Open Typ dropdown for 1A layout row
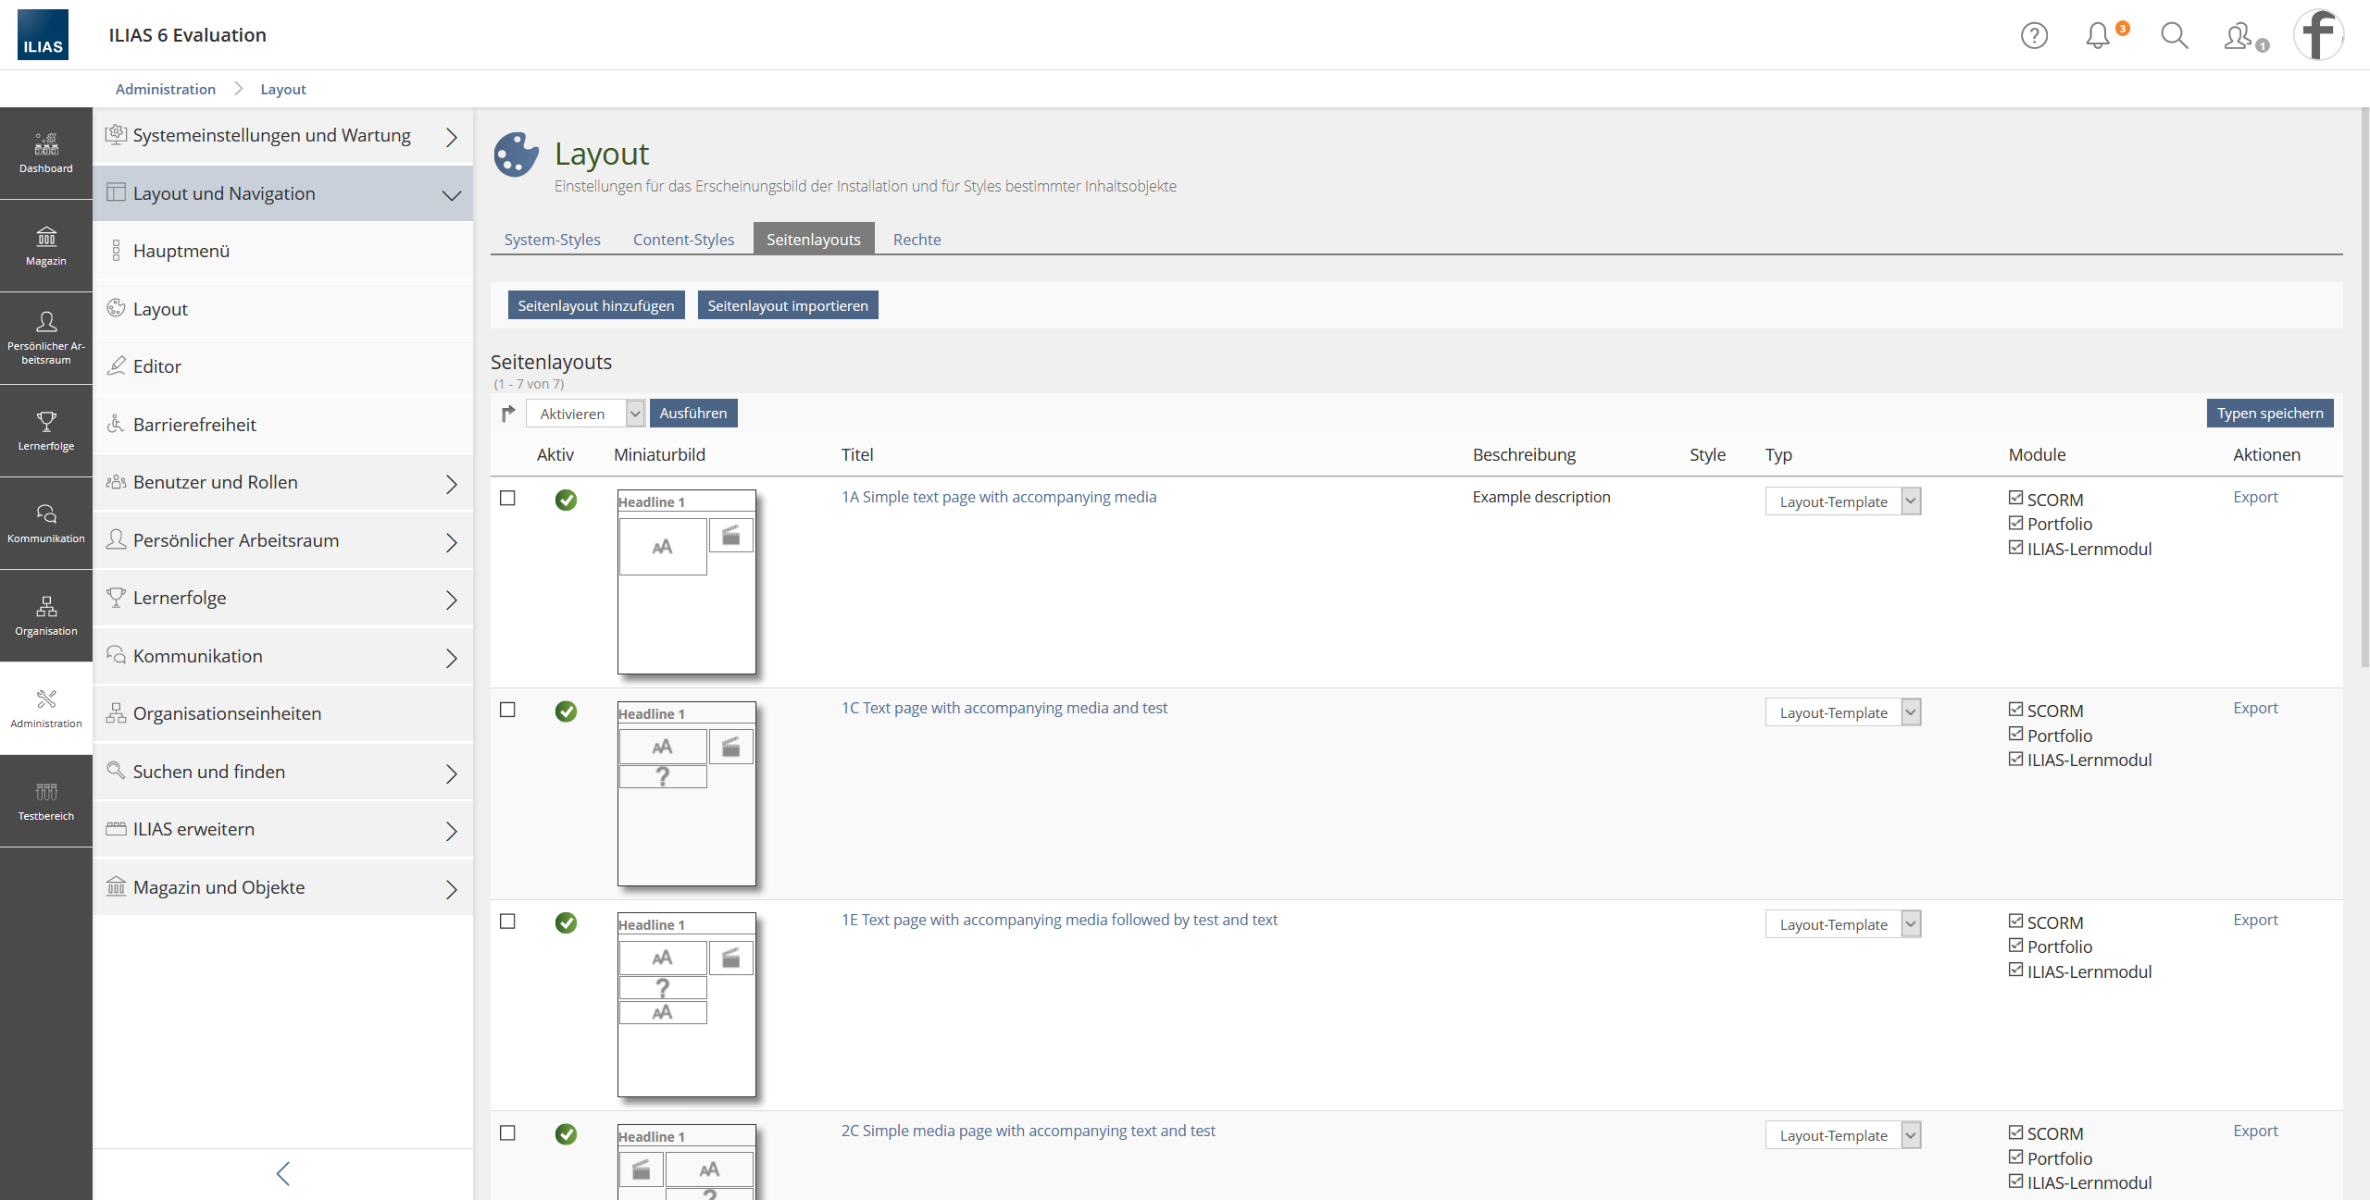This screenshot has width=2370, height=1200. coord(1842,501)
